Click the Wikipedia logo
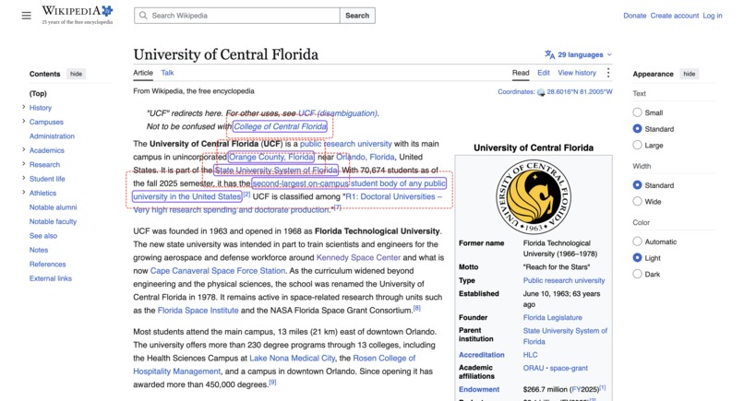Screen dimensions: 744x401 (x=78, y=15)
